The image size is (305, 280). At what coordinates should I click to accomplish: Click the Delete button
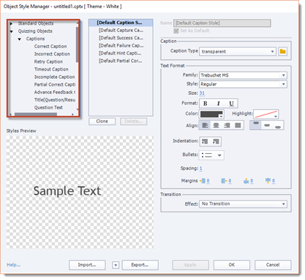[x=133, y=121]
